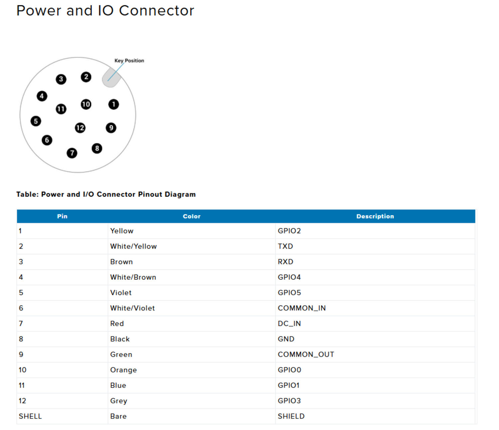The height and width of the screenshot is (430, 499).
Task: Select pin 1 marker on connector diagram
Action: tap(113, 105)
